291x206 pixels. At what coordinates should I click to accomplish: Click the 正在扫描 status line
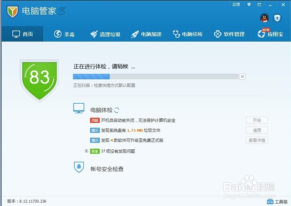pyautogui.click(x=104, y=85)
